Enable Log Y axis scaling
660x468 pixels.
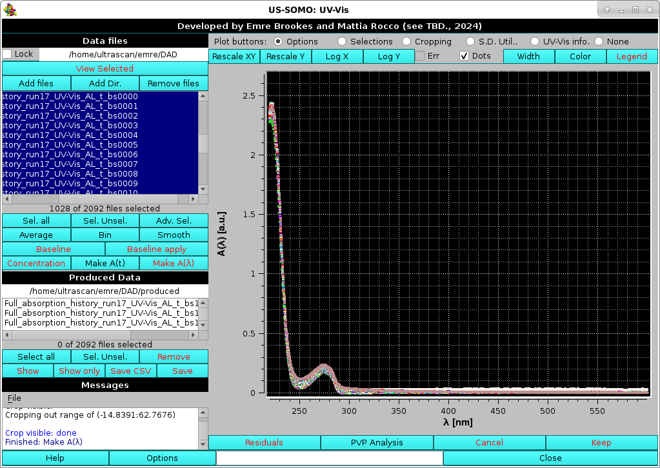pos(388,56)
